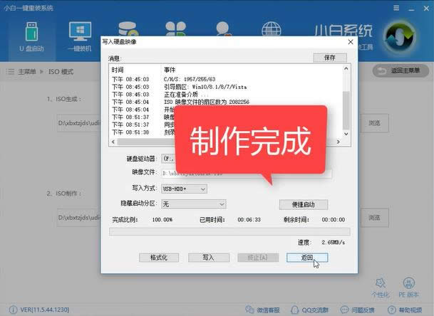Click 返回主菜单 button
The width and height of the screenshot is (434, 316).
click(x=401, y=71)
